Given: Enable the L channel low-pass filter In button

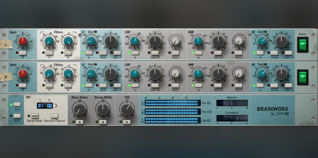Looking at the screenshot, I should (x=68, y=53).
